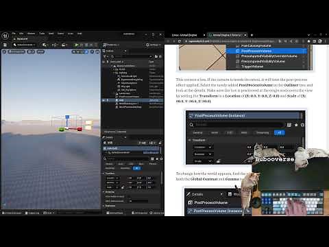Screen dimensions: 329x247
Task: Switch to the Linux - Unreal Engine browser tab
Action: pos(184,35)
